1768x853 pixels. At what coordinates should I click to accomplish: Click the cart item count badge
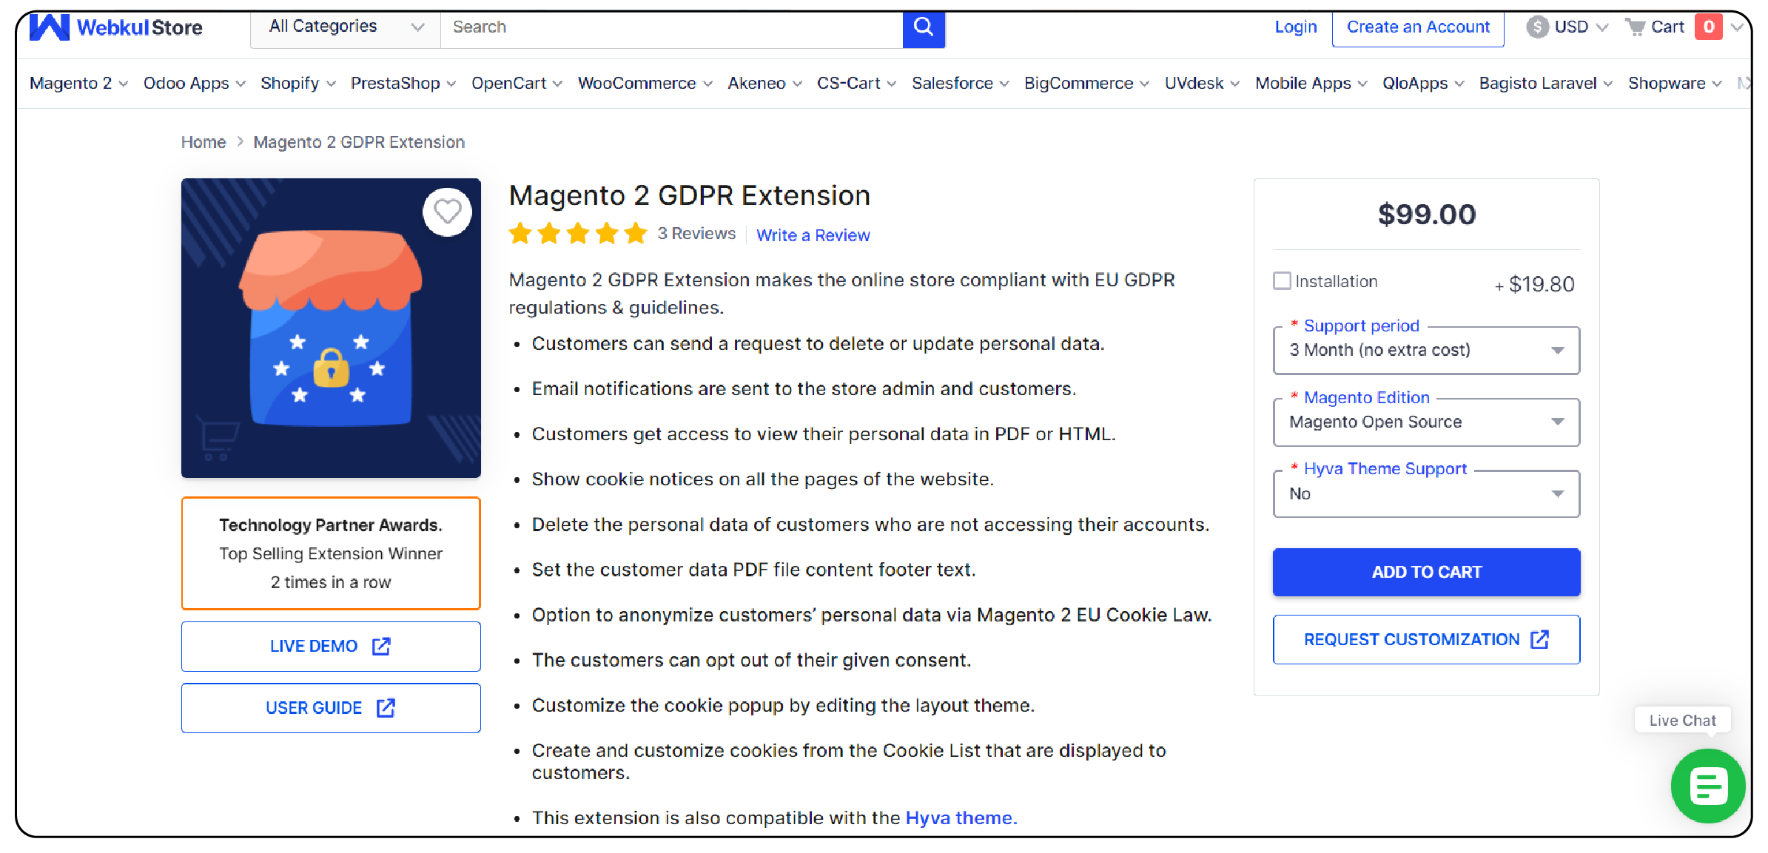(1709, 27)
